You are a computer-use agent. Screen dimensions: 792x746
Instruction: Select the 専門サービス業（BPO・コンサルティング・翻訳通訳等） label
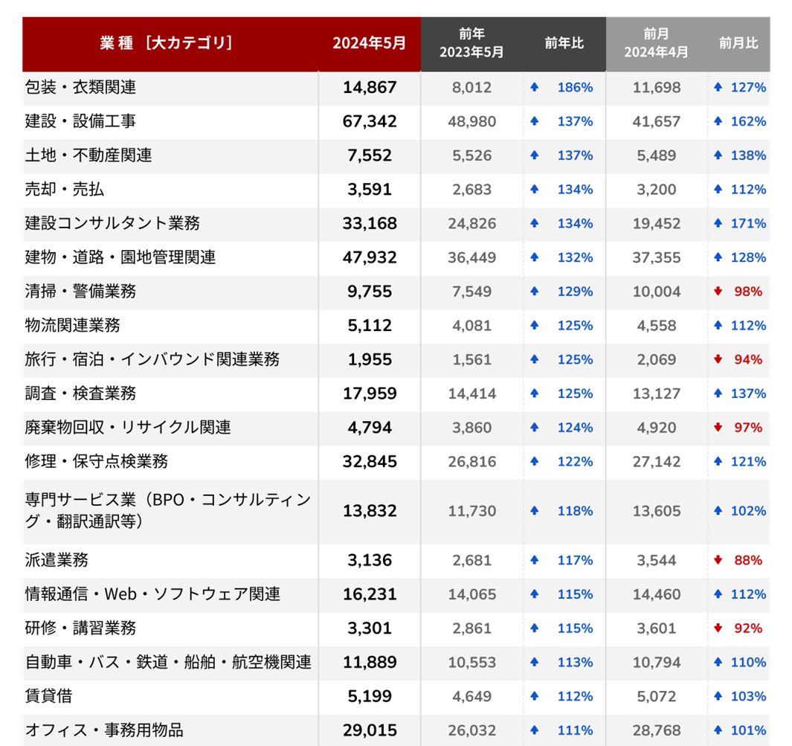168,511
